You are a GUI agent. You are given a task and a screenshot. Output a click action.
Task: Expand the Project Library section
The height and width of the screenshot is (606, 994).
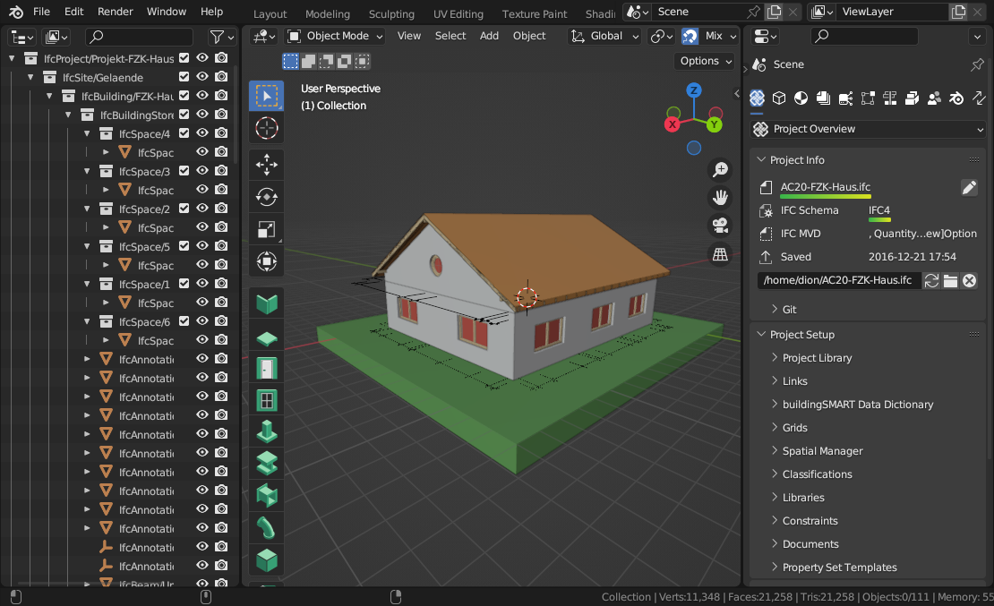click(817, 358)
